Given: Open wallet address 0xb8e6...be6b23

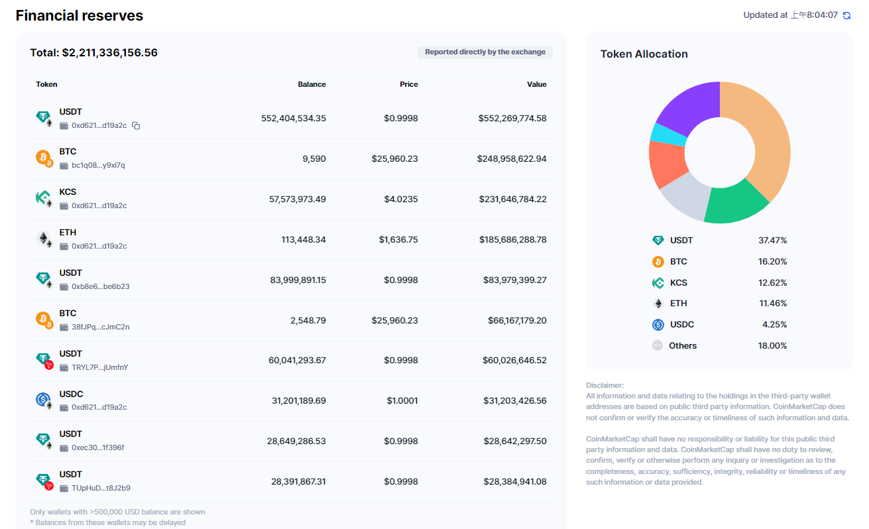Looking at the screenshot, I should [101, 286].
